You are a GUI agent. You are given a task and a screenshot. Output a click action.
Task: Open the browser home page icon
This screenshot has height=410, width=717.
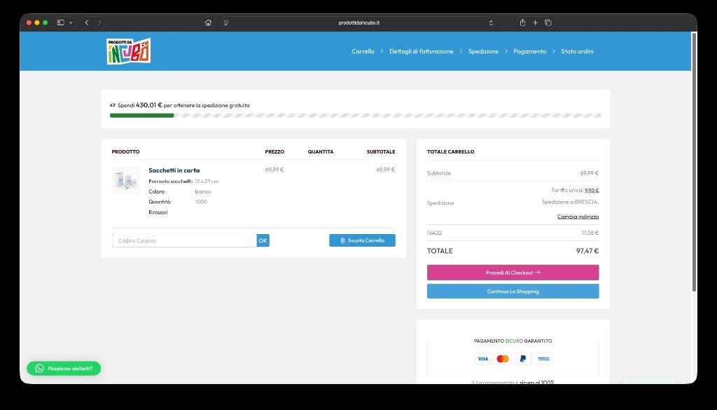[x=208, y=22]
